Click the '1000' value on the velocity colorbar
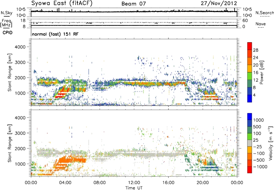This screenshot has height=190, width=274. point(259,120)
